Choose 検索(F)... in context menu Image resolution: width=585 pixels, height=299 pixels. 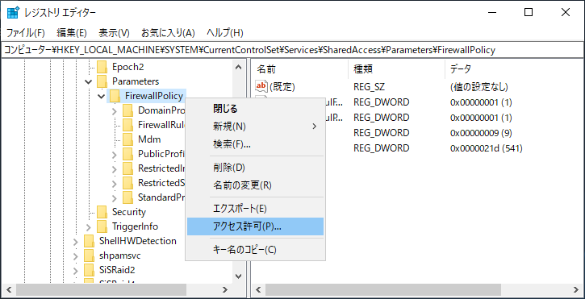pyautogui.click(x=255, y=144)
